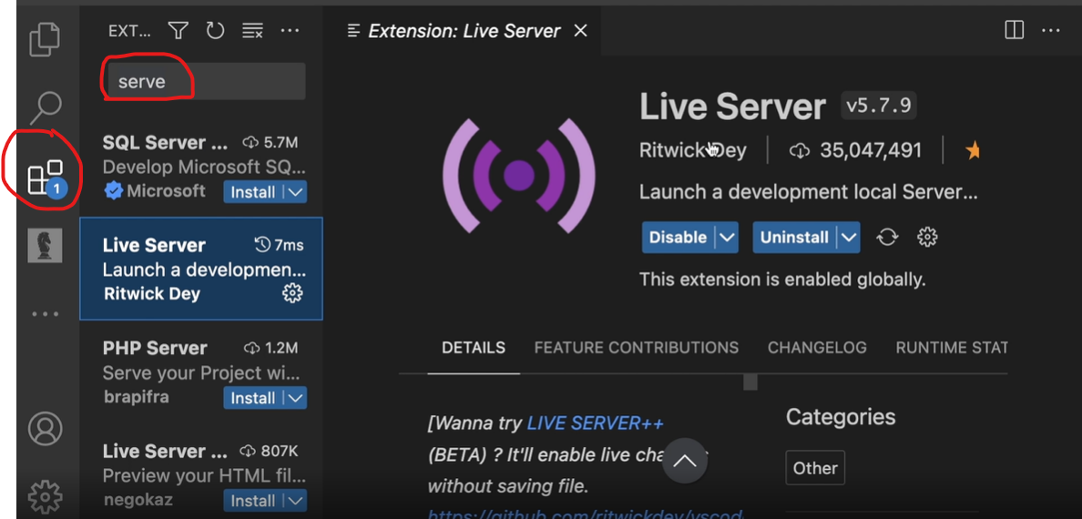Split the editor to the right

1014,31
